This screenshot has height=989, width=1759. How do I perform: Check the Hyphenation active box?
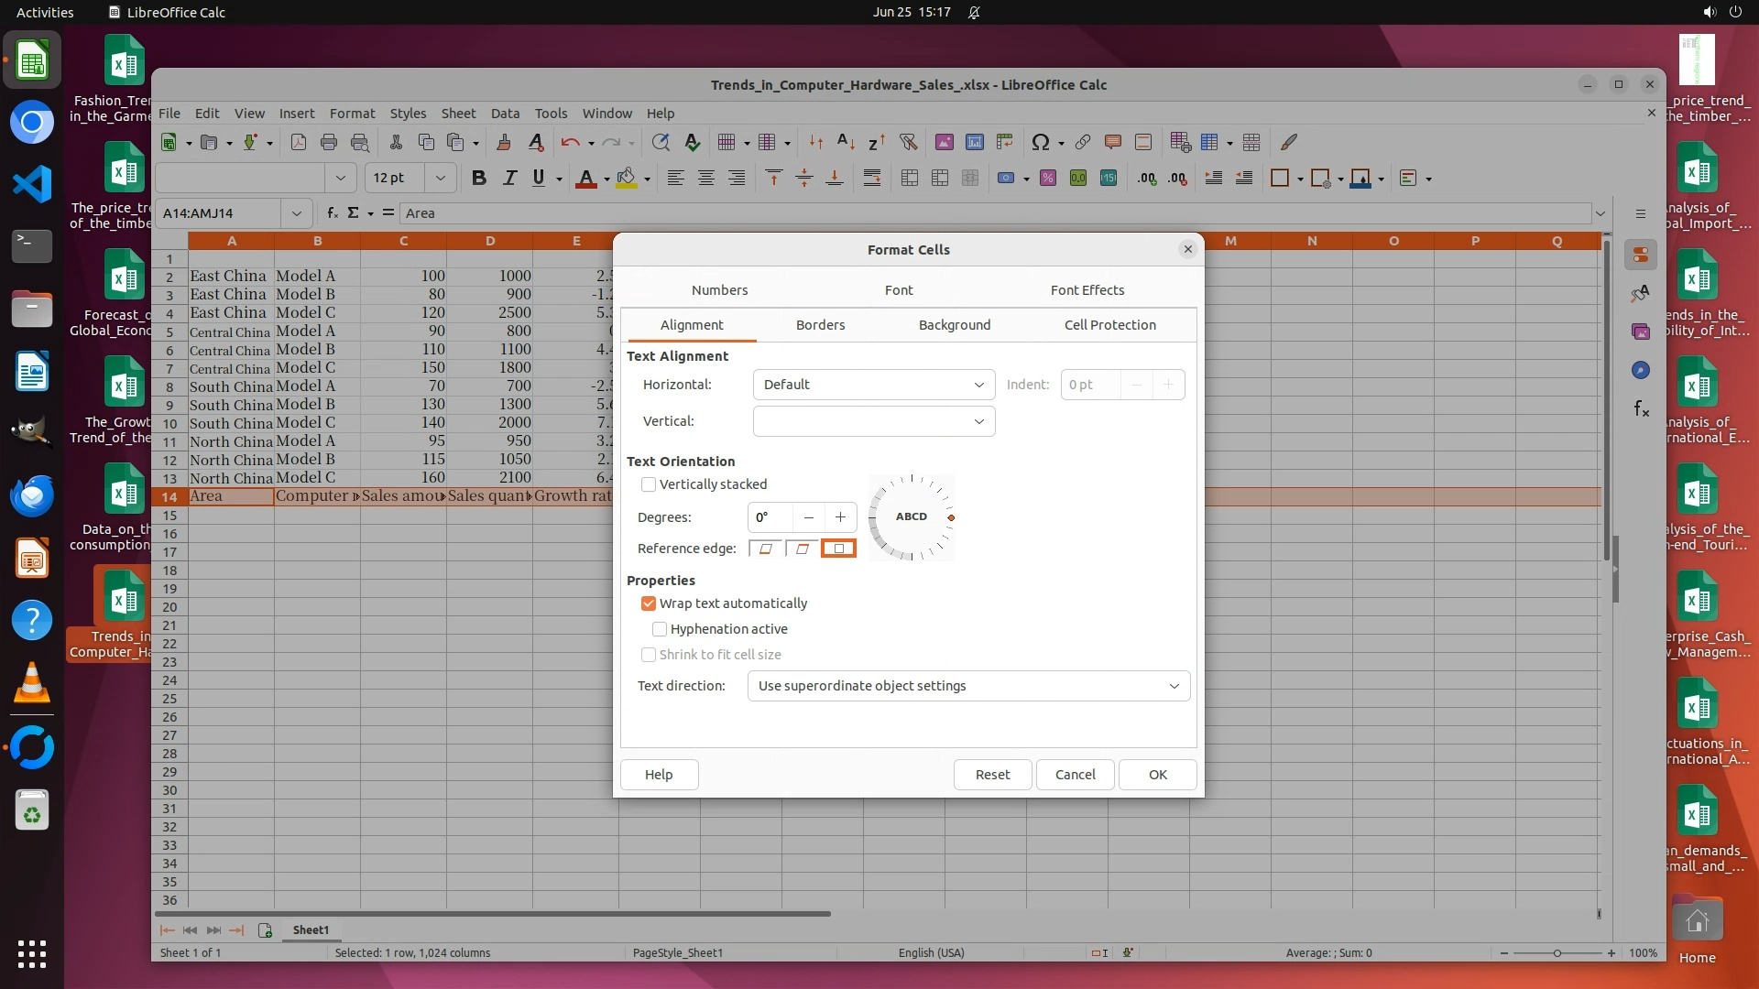point(660,629)
